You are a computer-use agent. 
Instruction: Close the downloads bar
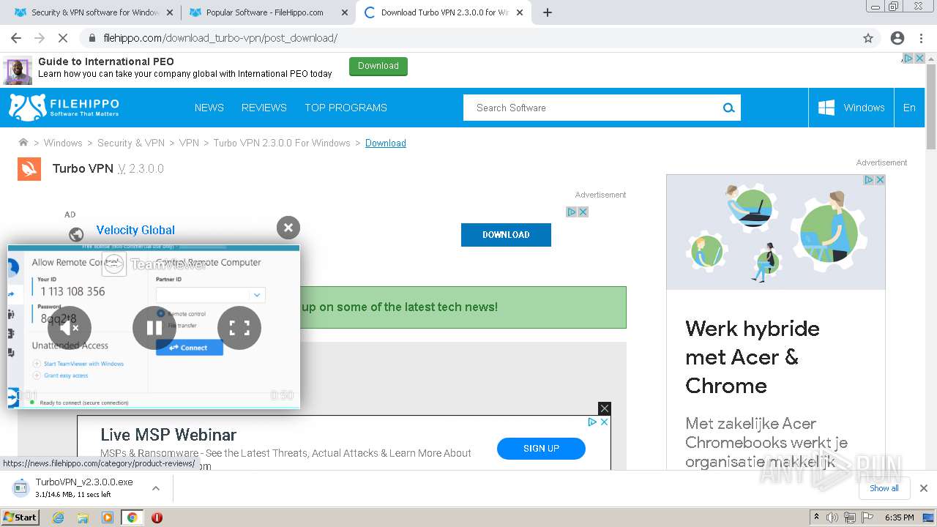pyautogui.click(x=923, y=488)
